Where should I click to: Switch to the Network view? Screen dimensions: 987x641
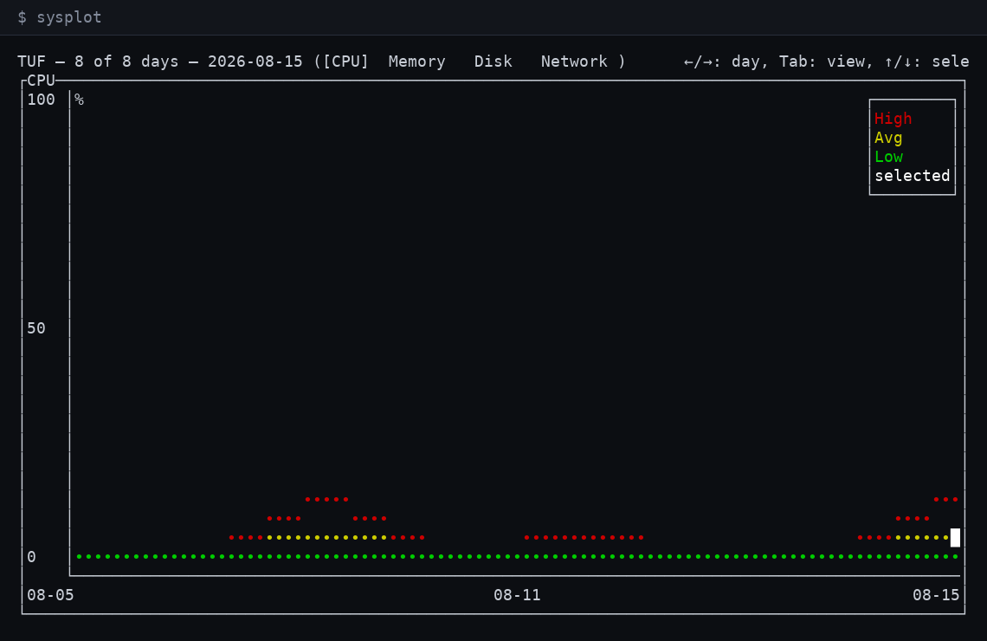coord(574,62)
